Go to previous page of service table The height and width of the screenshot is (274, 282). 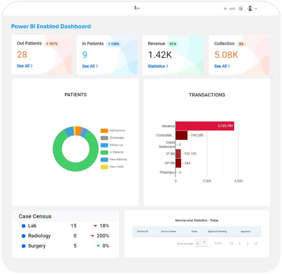[x=240, y=244]
